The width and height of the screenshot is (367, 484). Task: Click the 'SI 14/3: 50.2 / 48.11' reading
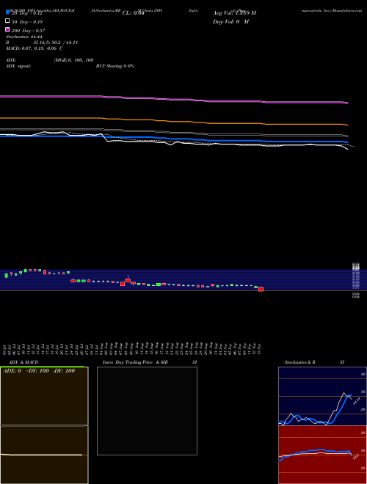[x=56, y=43]
